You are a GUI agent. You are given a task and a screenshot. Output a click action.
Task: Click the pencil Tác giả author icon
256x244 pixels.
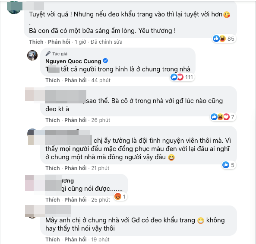coord(48,54)
